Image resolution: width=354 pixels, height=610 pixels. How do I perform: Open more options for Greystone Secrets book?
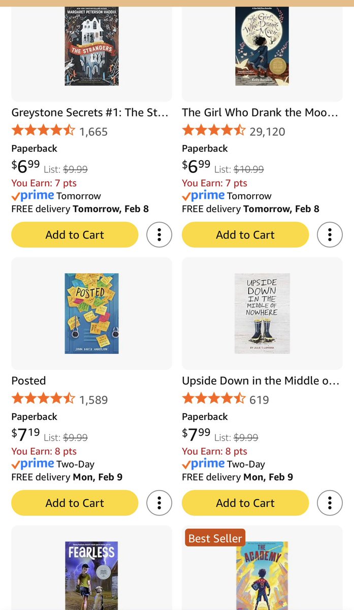[159, 235]
